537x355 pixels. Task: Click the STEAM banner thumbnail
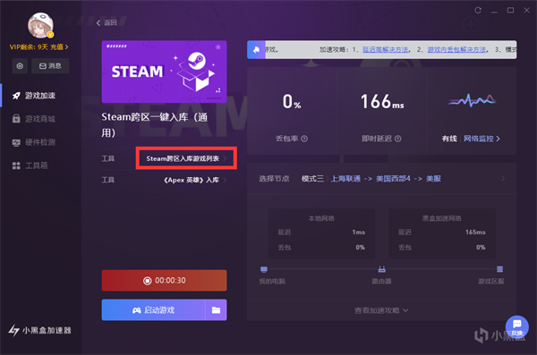tap(164, 72)
